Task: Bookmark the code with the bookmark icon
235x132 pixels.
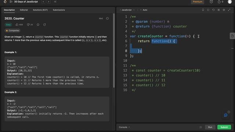Action: (203, 10)
